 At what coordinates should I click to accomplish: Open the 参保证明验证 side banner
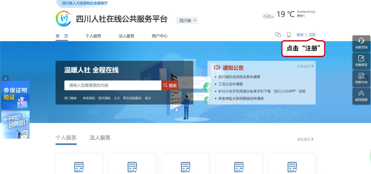[x=15, y=95]
